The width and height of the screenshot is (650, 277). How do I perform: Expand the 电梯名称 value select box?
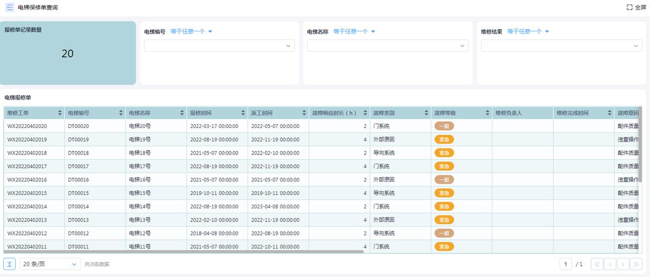point(388,46)
